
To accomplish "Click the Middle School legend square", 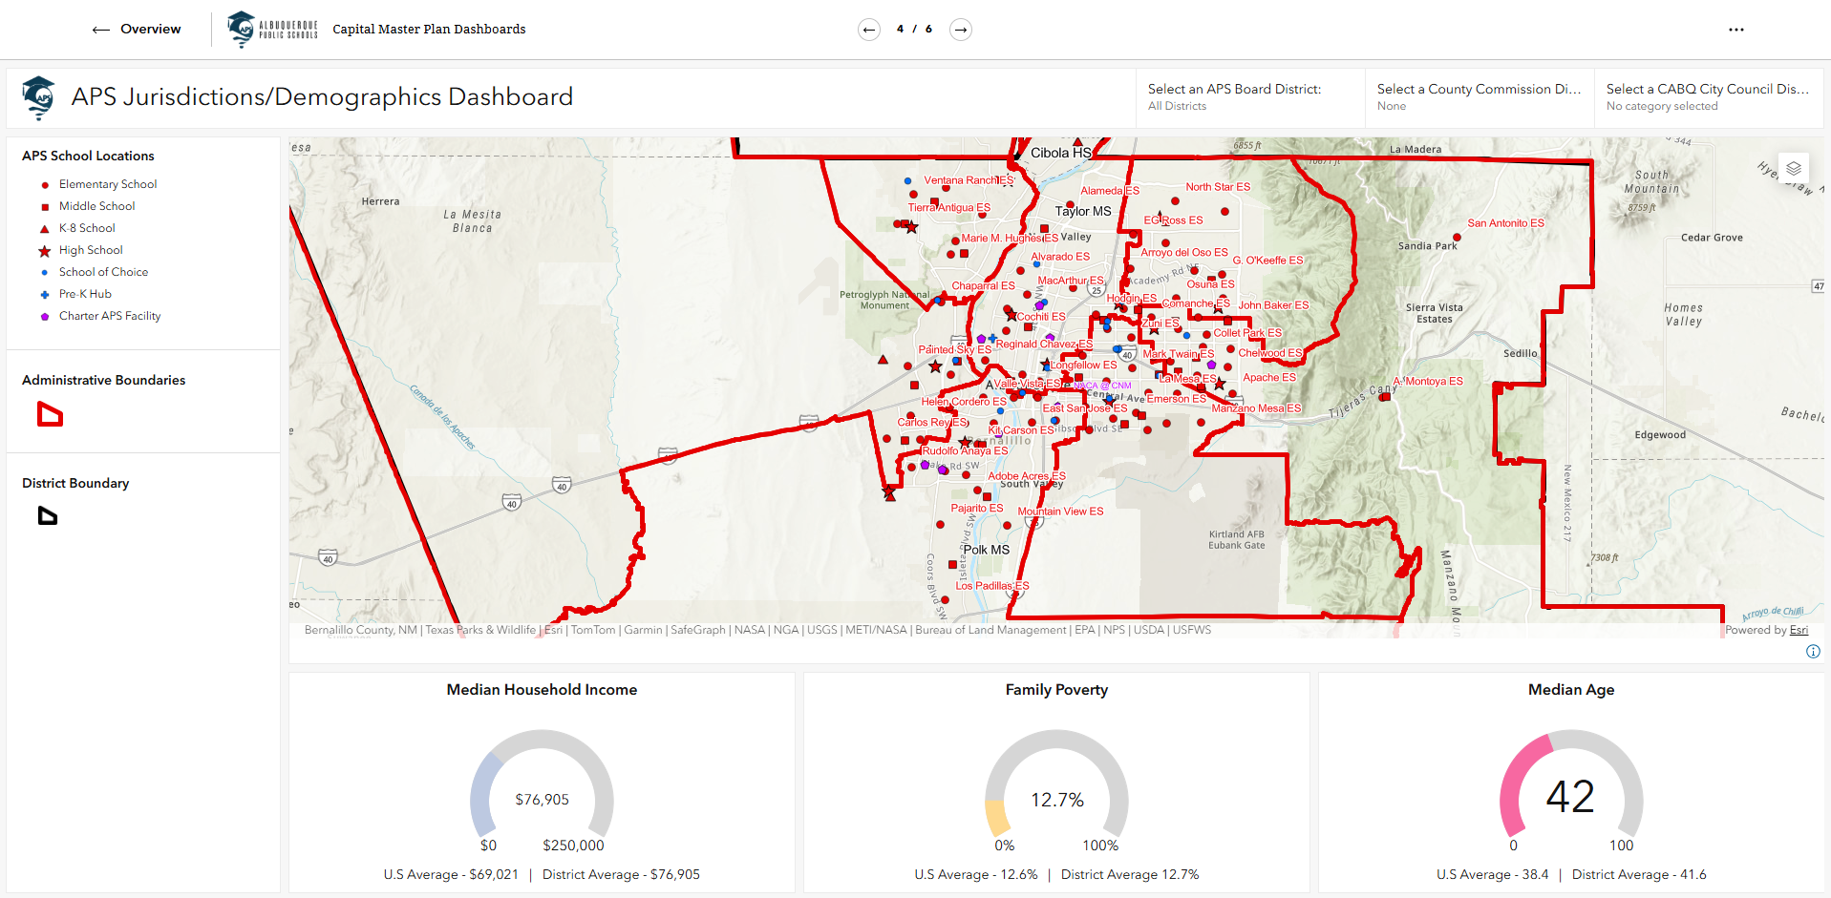I will [45, 207].
